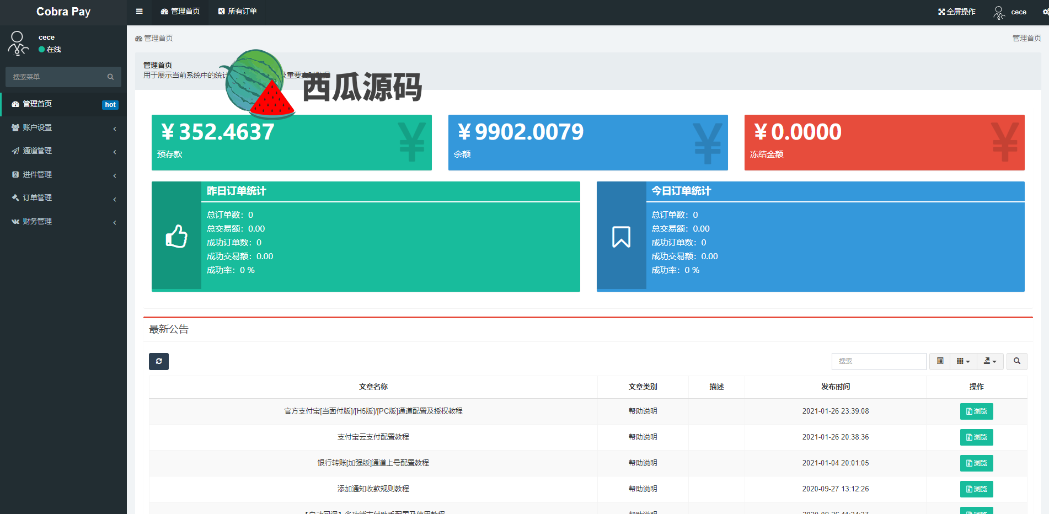
Task: Switch to the 所有订单 tab
Action: 238,12
